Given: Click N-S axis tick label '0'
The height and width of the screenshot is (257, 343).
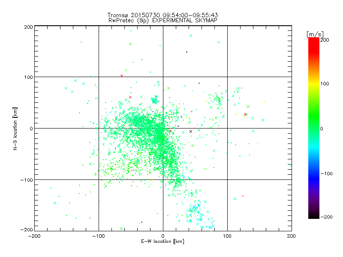Looking at the screenshot, I should click(31, 128).
